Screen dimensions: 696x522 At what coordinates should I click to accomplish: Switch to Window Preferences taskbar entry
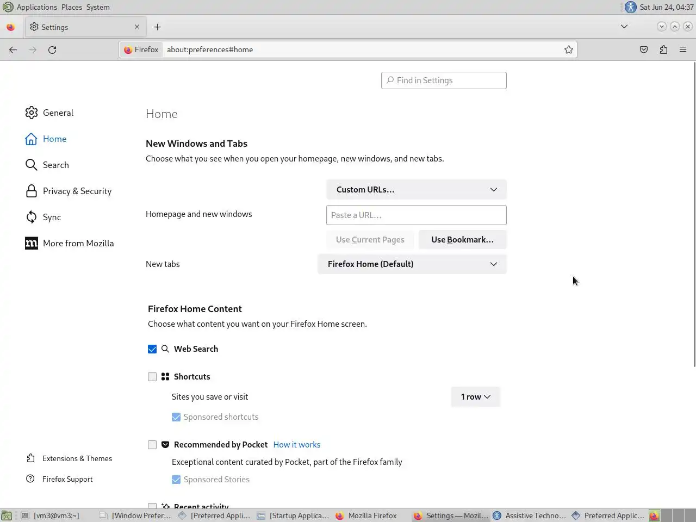pyautogui.click(x=135, y=515)
